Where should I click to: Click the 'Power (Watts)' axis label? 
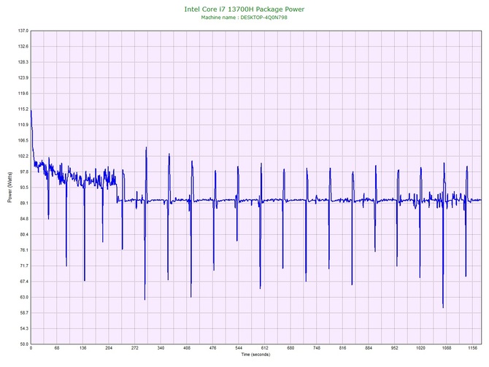9,187
